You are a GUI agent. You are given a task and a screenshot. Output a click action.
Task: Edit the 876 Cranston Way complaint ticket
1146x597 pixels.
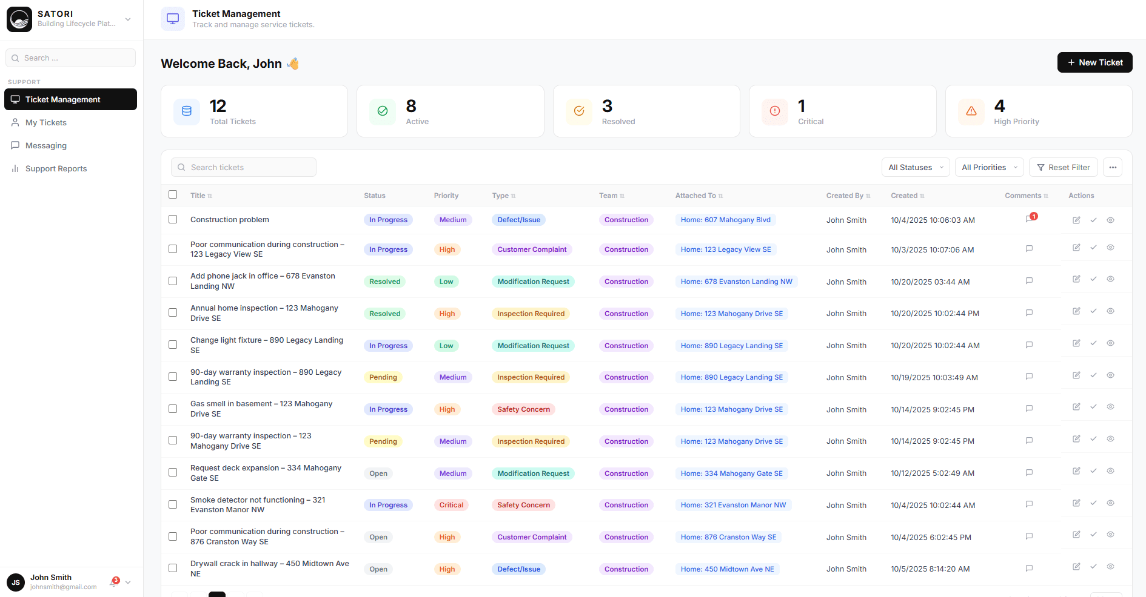point(1076,535)
